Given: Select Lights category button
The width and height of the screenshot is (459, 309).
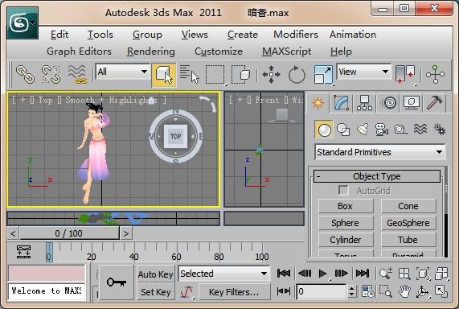Looking at the screenshot, I should (363, 130).
